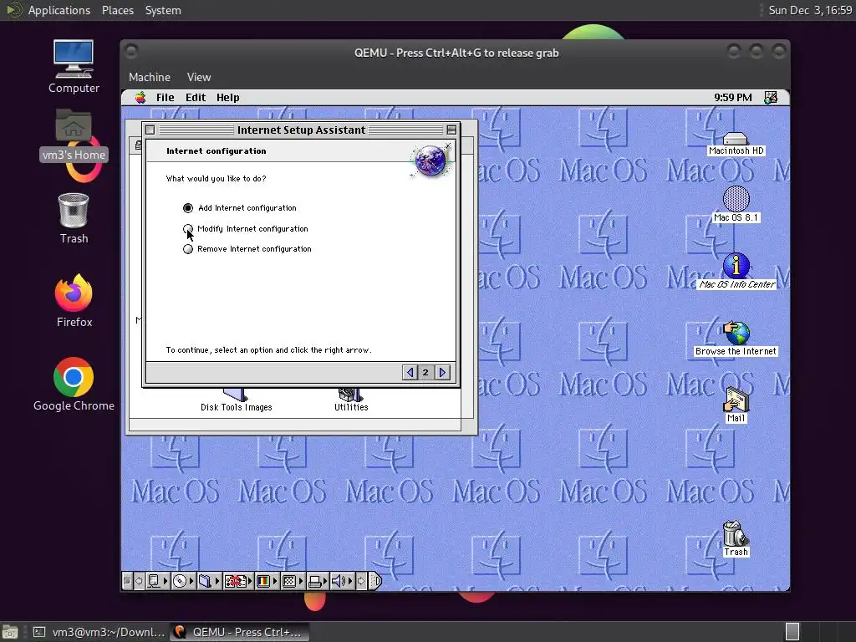Open the System panel menu
Image resolution: width=856 pixels, height=642 pixels.
coord(163,10)
